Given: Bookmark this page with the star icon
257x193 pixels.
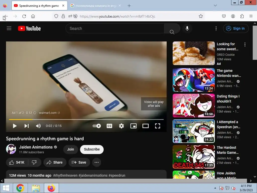Looking at the screenshot, I should 201,16.
